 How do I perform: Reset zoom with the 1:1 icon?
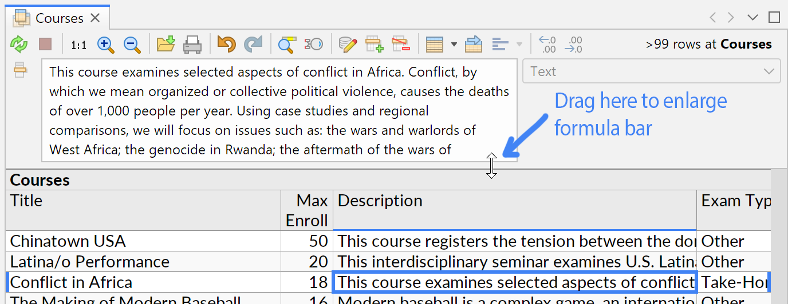pos(79,45)
